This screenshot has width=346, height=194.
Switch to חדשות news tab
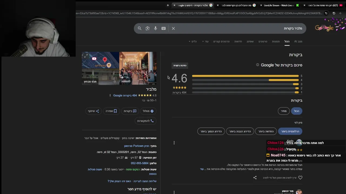(238, 41)
